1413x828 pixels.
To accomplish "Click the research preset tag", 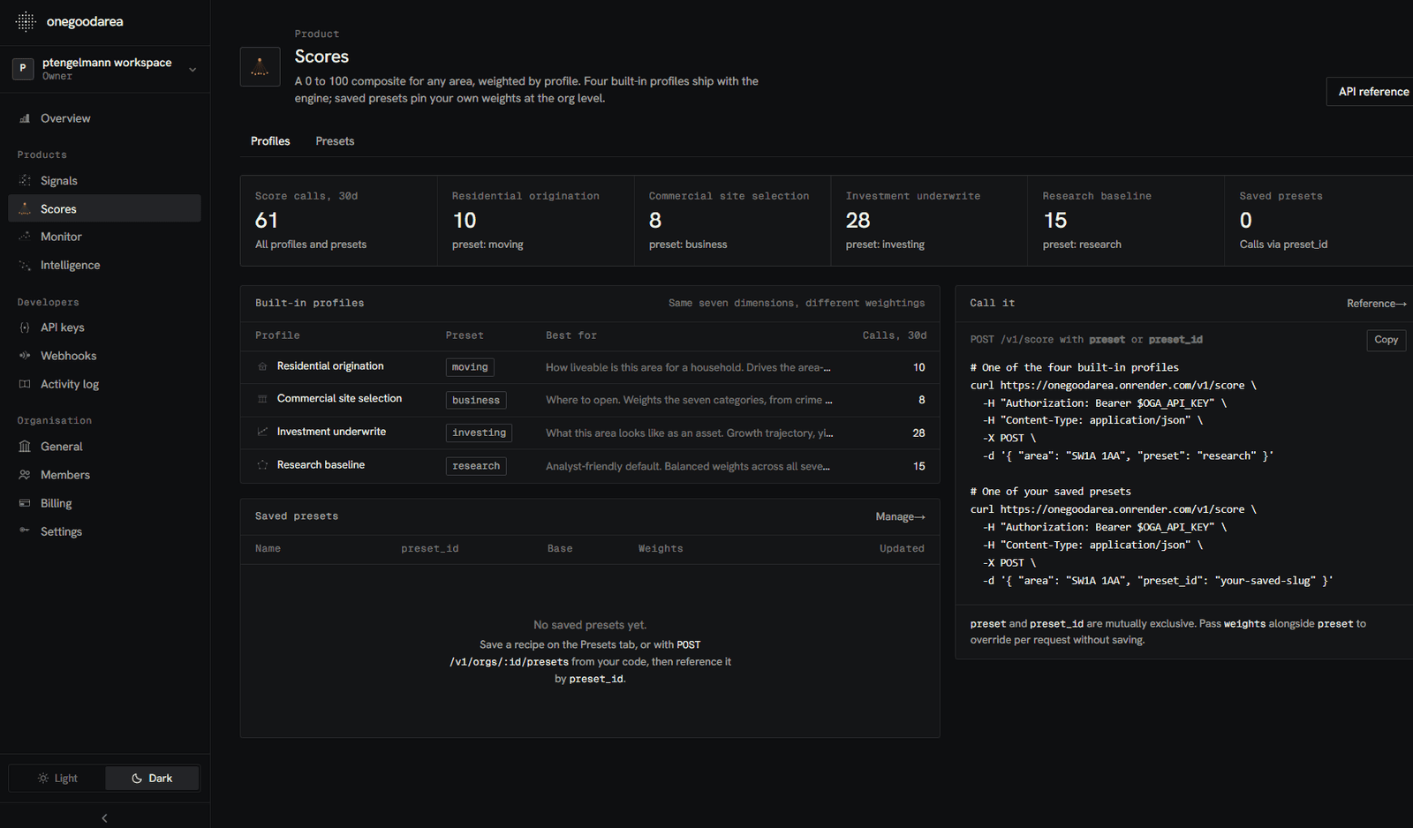I will 476,466.
